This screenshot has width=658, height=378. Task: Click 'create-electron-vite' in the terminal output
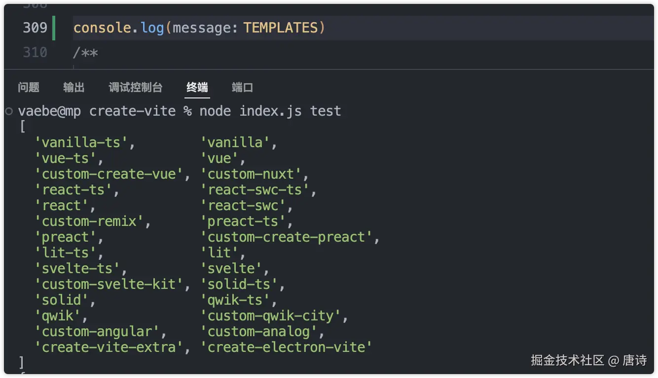coord(286,347)
